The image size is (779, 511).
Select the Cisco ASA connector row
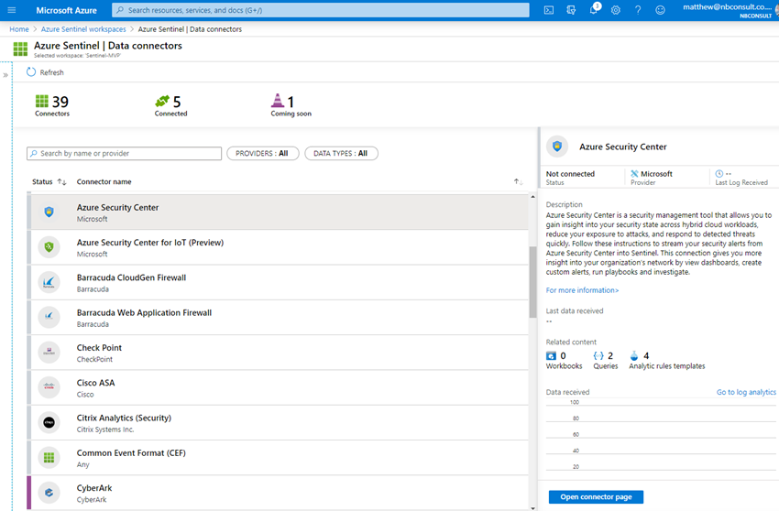[x=277, y=388]
